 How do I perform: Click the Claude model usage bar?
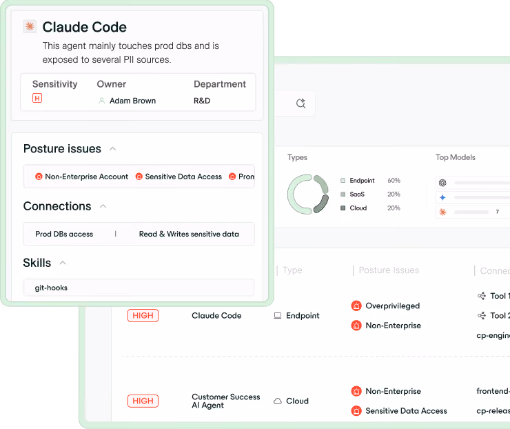pyautogui.click(x=471, y=212)
